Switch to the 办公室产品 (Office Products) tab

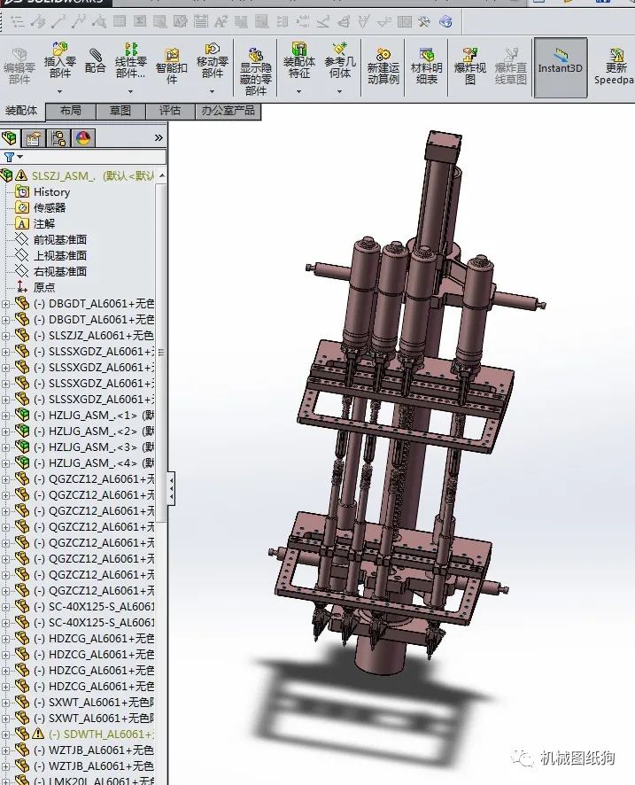(x=228, y=111)
